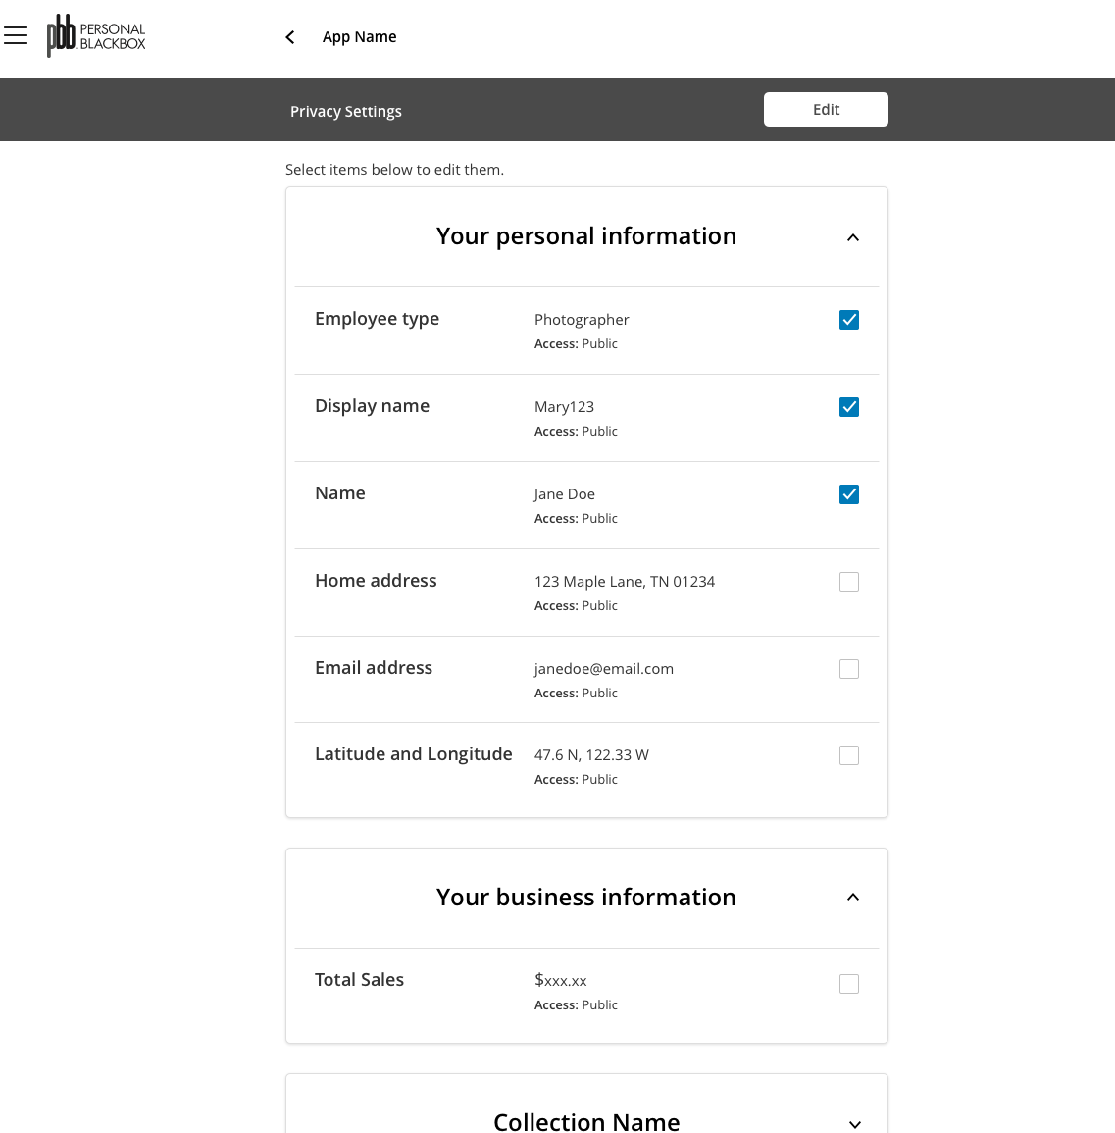The image size is (1115, 1133).
Task: Click the janedoe@email.com value
Action: (x=604, y=669)
